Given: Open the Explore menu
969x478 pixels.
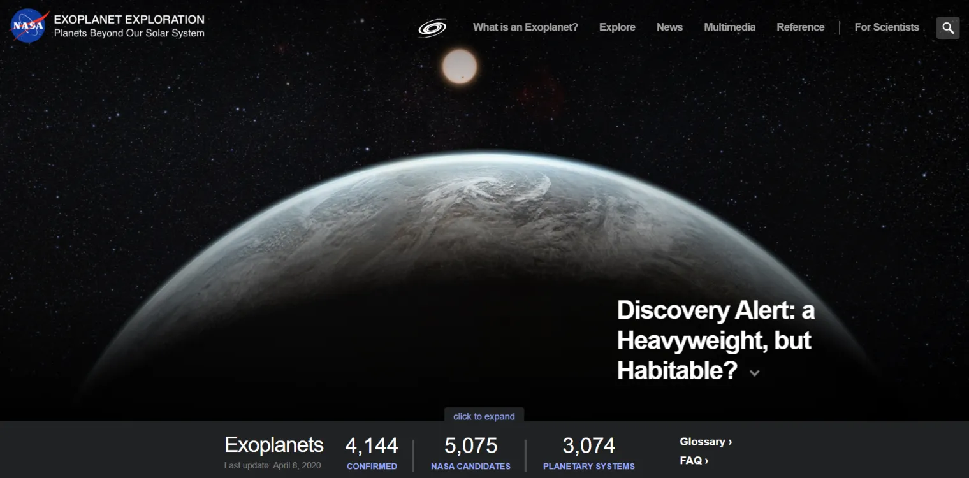Looking at the screenshot, I should 617,27.
